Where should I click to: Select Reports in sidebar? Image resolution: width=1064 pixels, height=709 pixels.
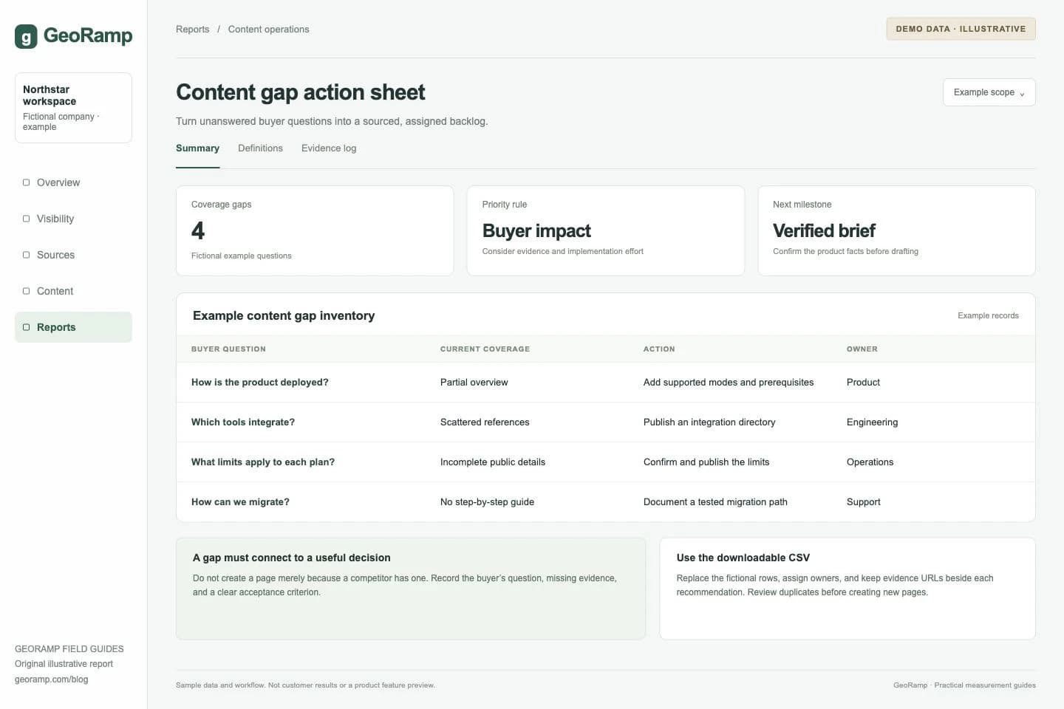[73, 327]
